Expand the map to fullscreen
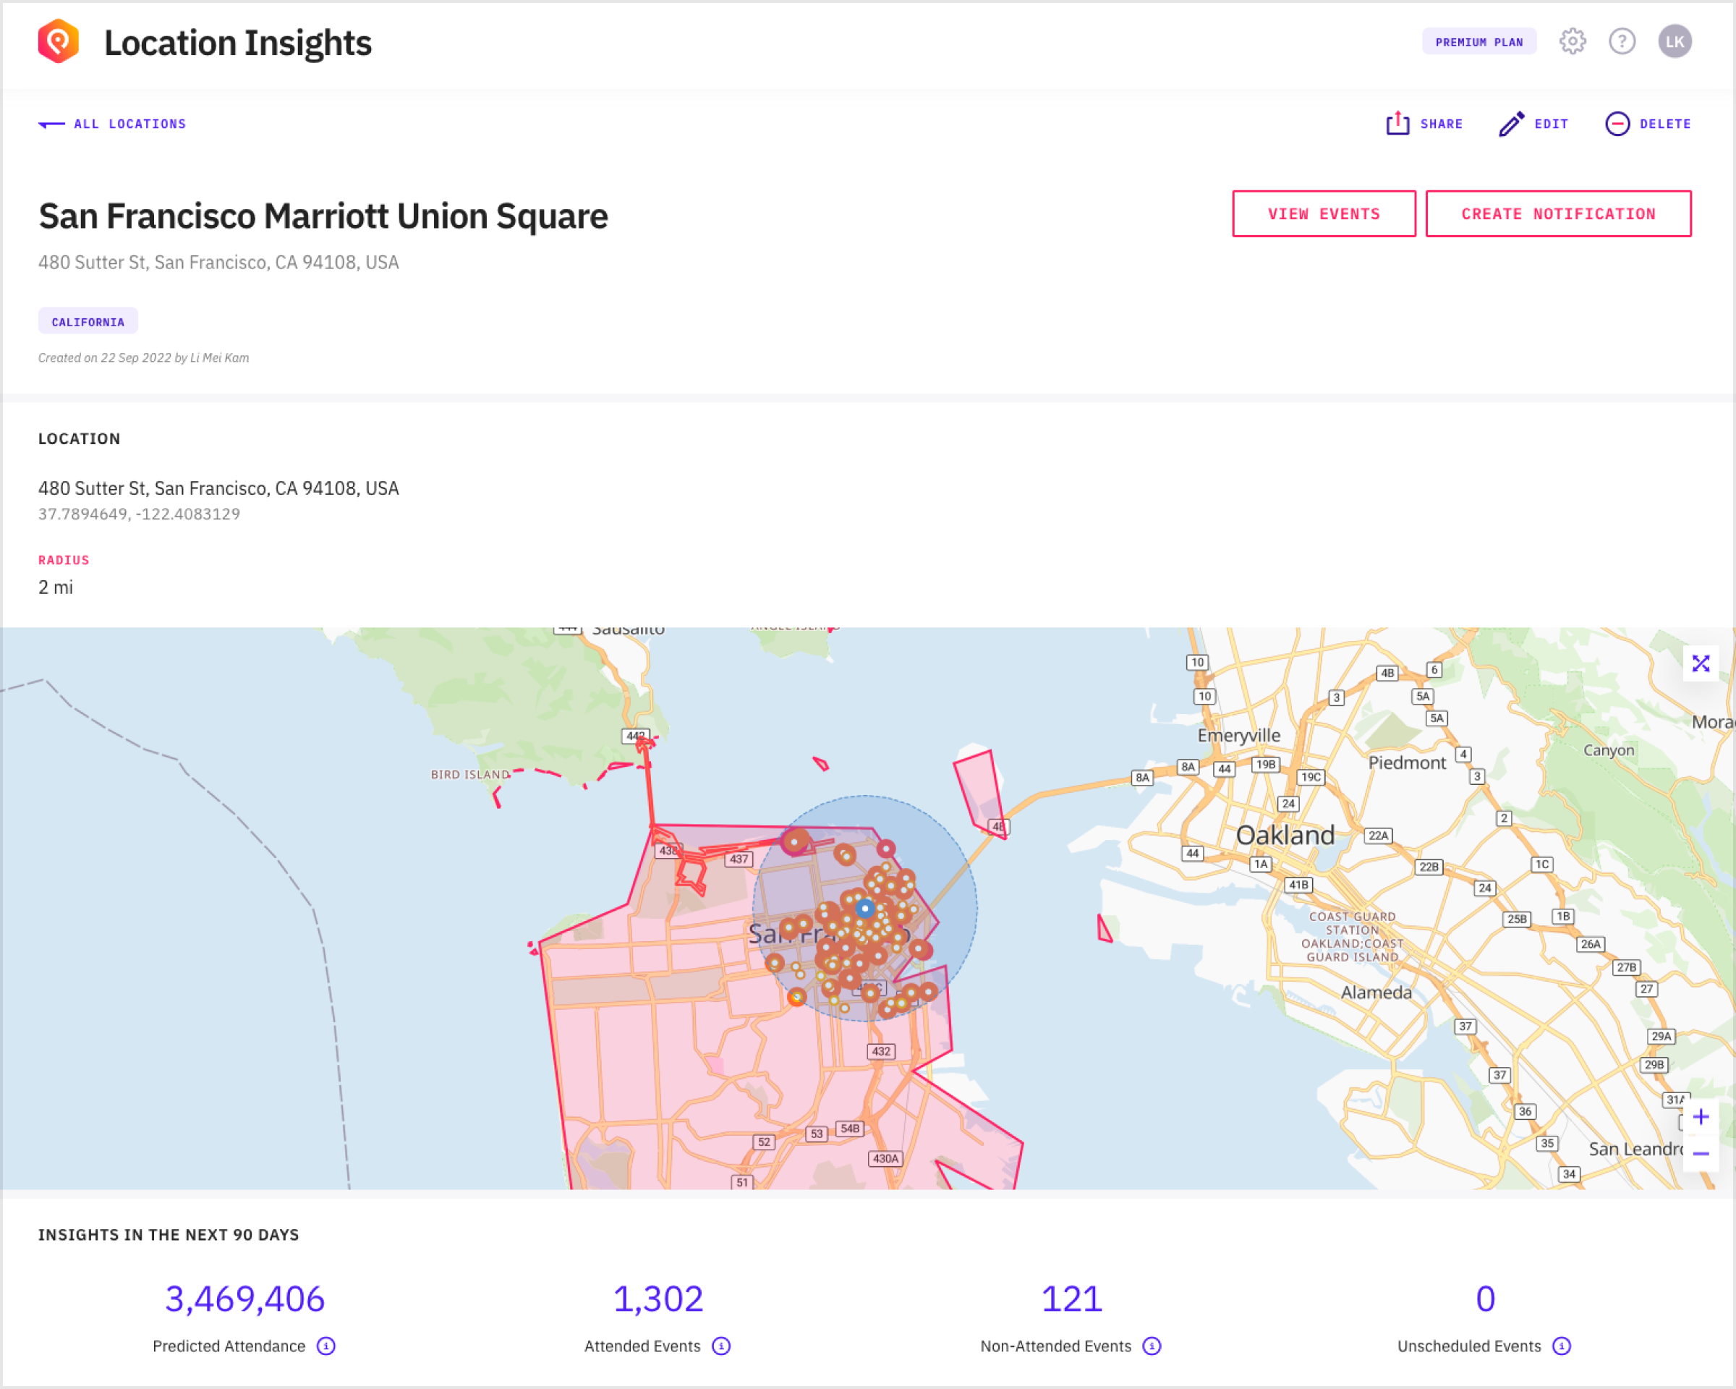 1700,663
